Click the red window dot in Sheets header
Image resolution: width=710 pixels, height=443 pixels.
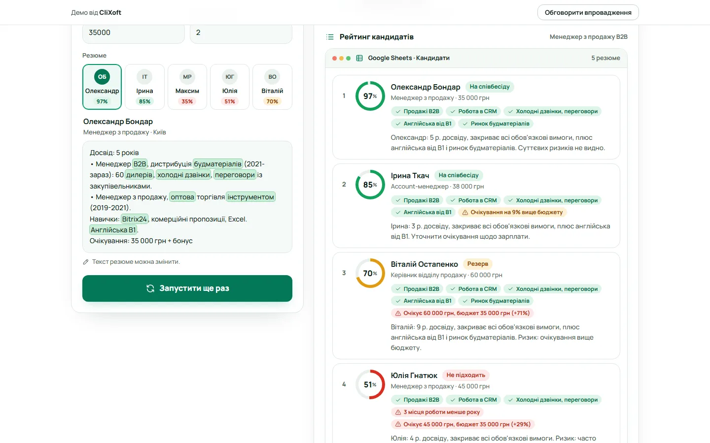[335, 58]
